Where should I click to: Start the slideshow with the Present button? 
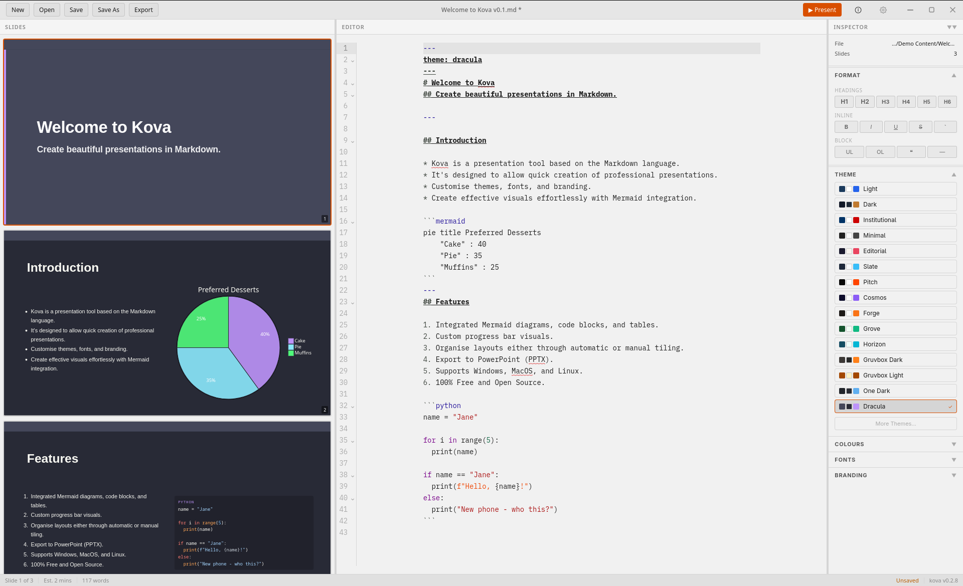point(822,10)
